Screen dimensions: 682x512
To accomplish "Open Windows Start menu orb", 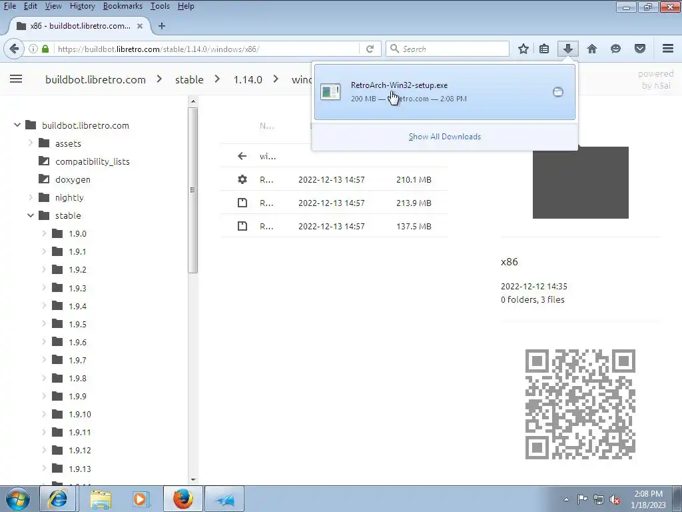I will pyautogui.click(x=18, y=499).
